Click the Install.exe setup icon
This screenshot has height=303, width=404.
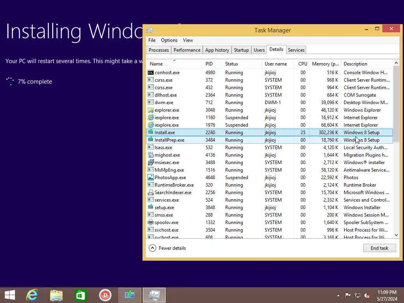tap(150, 133)
